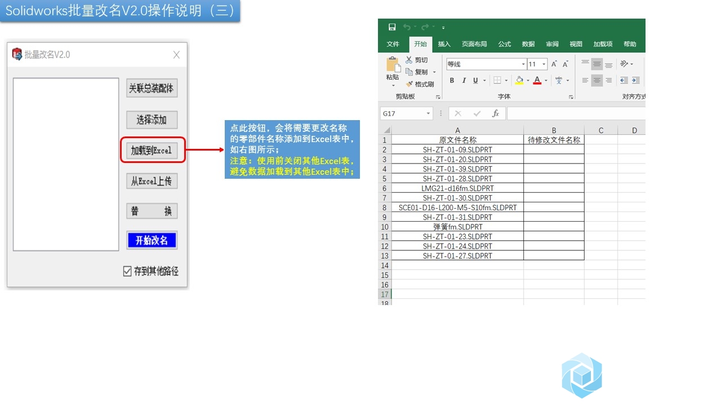Open the Name Box G17 dropdown

click(x=428, y=113)
